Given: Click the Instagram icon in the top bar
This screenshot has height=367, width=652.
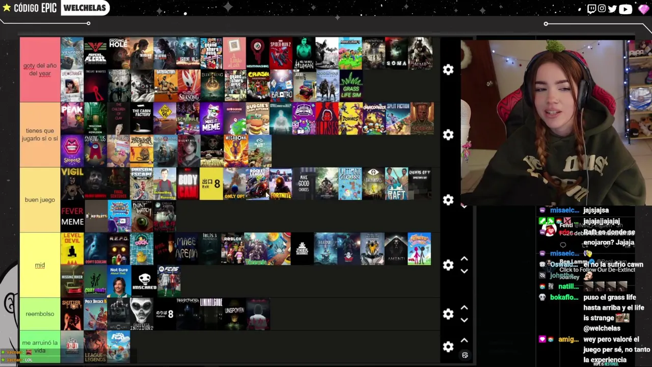Looking at the screenshot, I should click(x=602, y=8).
